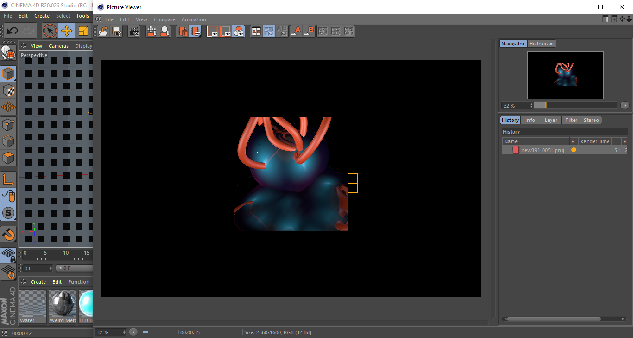Switch to the Navigator tab
The height and width of the screenshot is (338, 633).
(x=513, y=44)
